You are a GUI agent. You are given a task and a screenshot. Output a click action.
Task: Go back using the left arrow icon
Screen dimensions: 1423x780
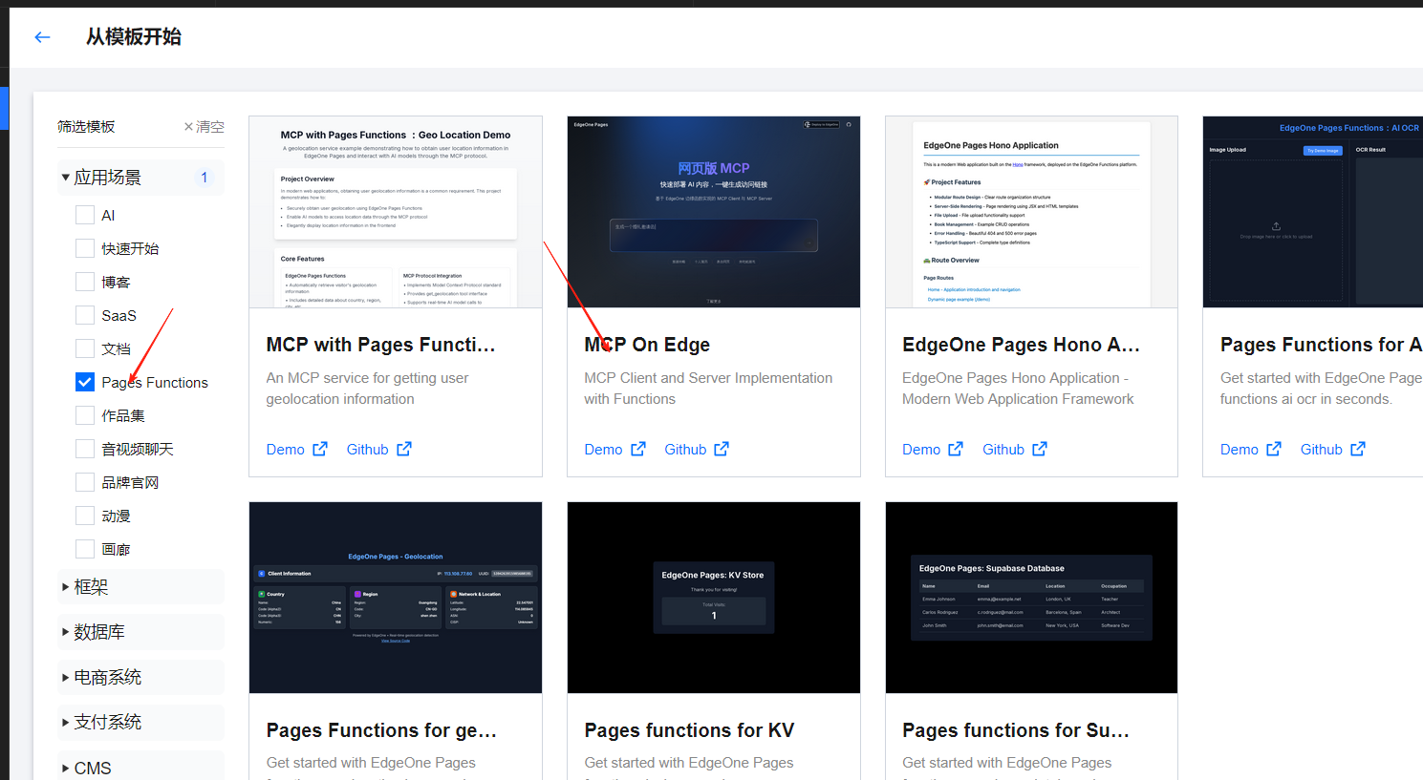(42, 37)
